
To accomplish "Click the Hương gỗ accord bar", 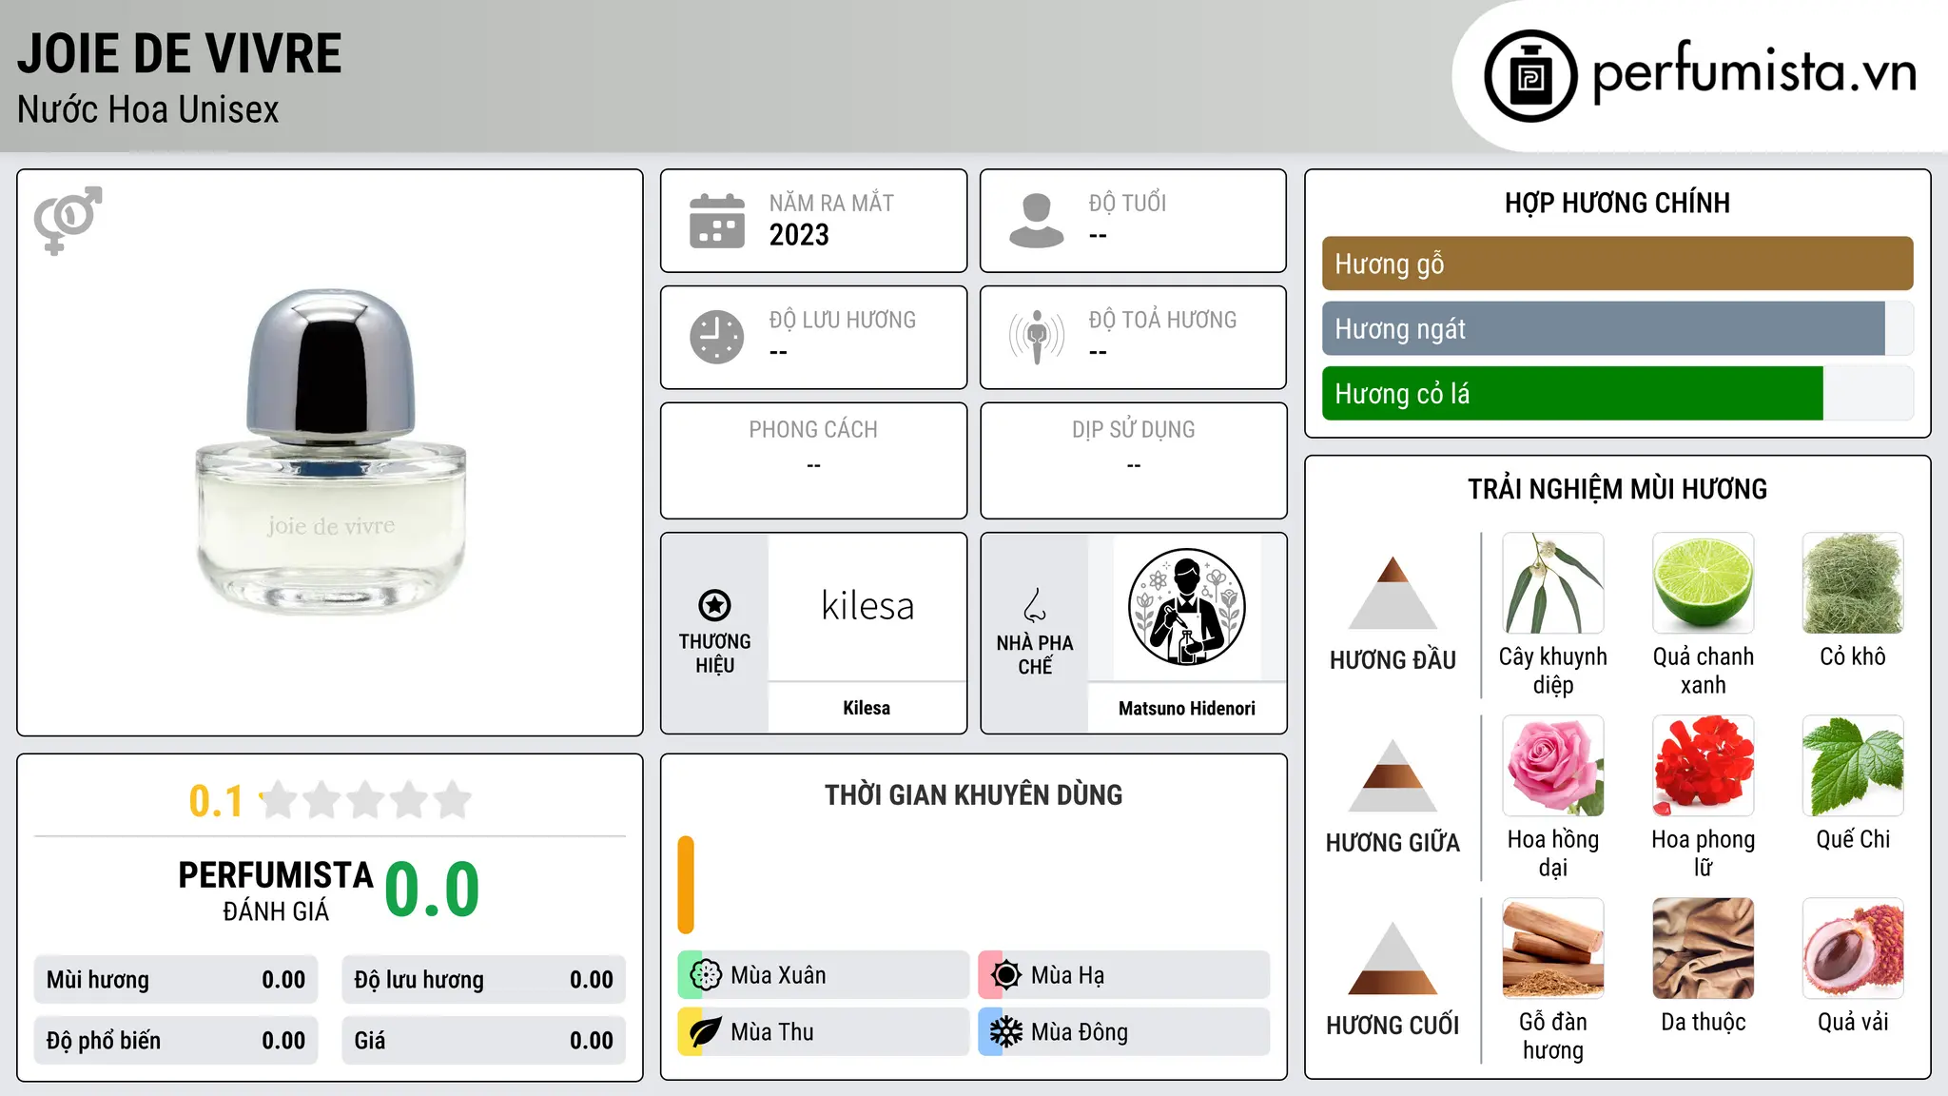I will point(1617,264).
